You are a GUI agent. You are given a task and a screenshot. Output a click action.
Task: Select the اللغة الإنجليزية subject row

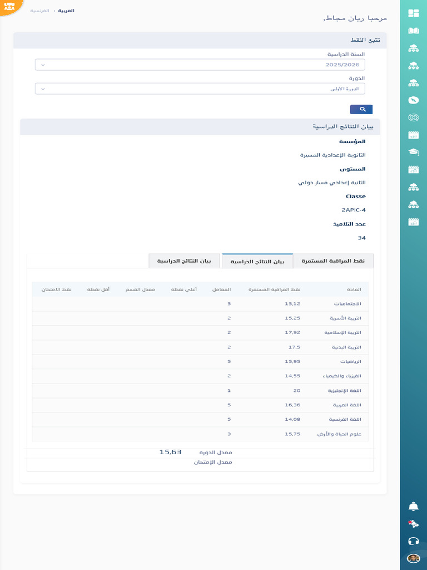click(x=200, y=390)
